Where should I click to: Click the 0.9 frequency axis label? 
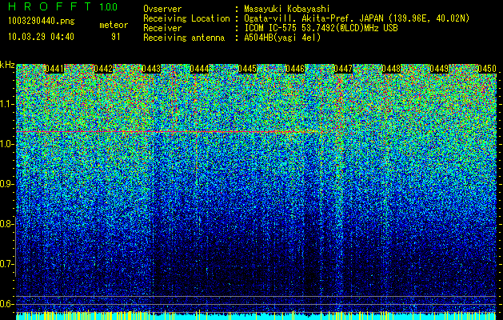[6, 184]
